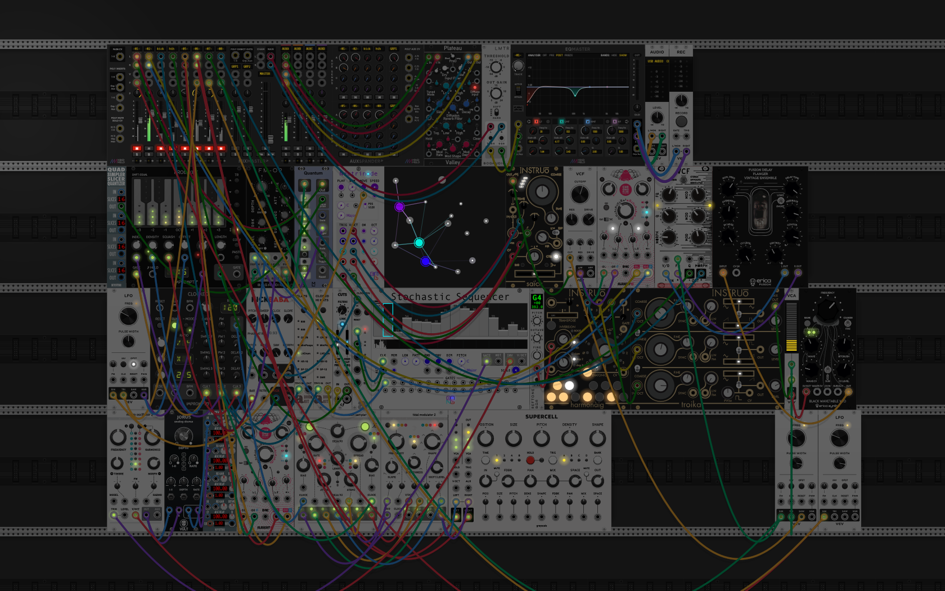
Task: Click the VCF Cutoff knob
Action: pos(580,194)
